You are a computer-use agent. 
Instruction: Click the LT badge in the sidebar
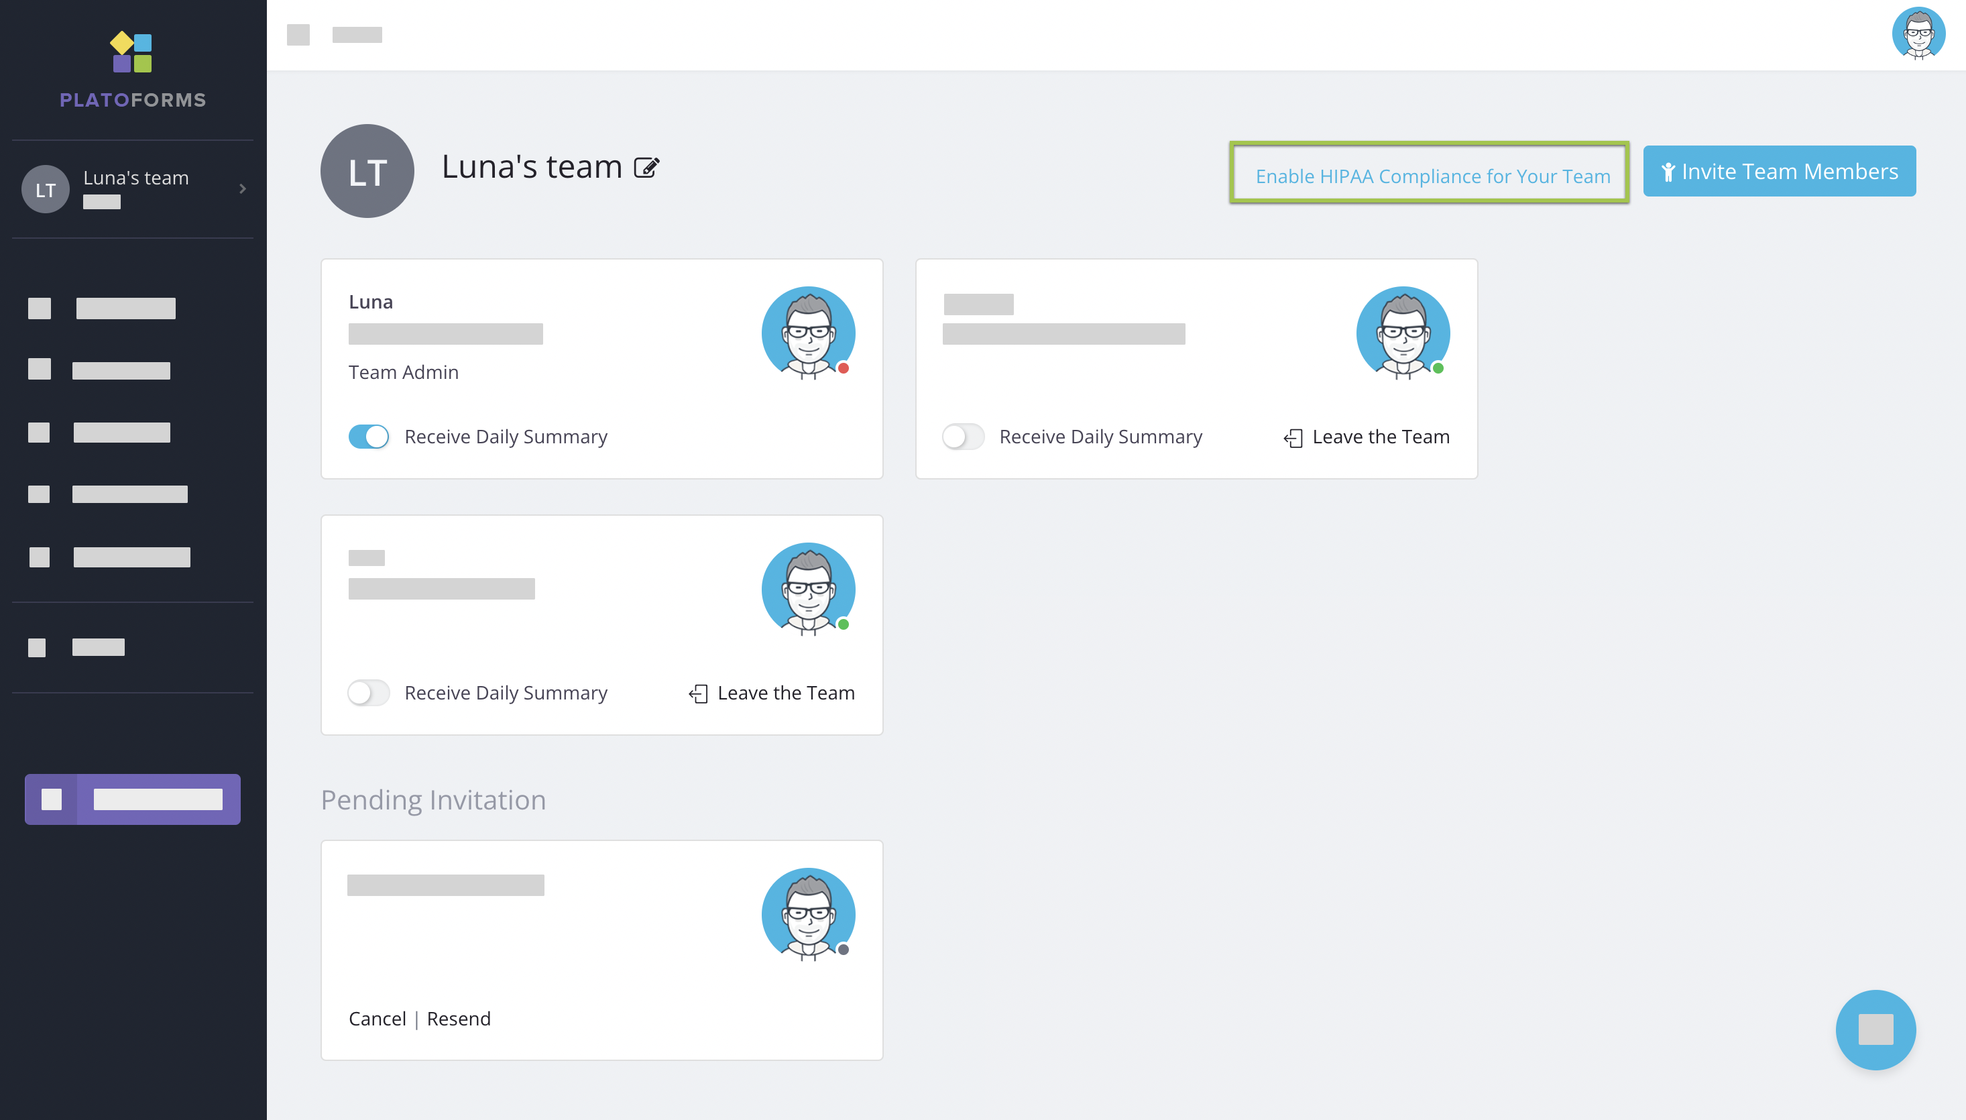point(46,189)
